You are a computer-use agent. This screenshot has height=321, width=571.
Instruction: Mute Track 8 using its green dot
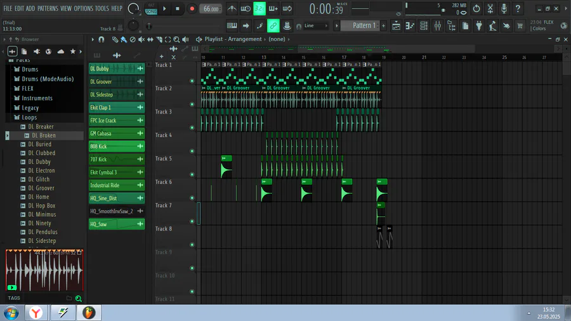(x=192, y=245)
